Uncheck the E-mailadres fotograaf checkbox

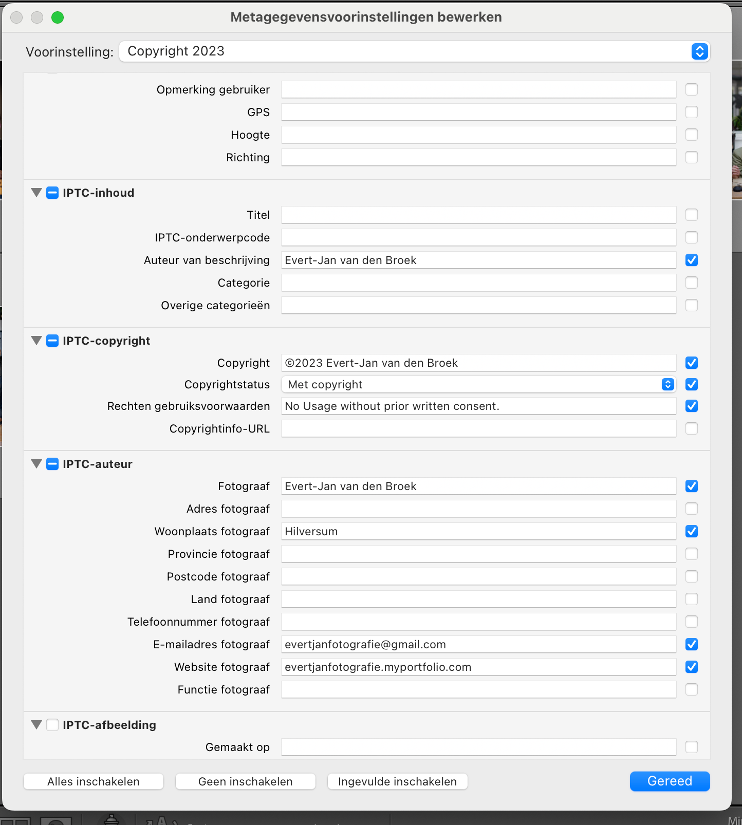pos(692,644)
